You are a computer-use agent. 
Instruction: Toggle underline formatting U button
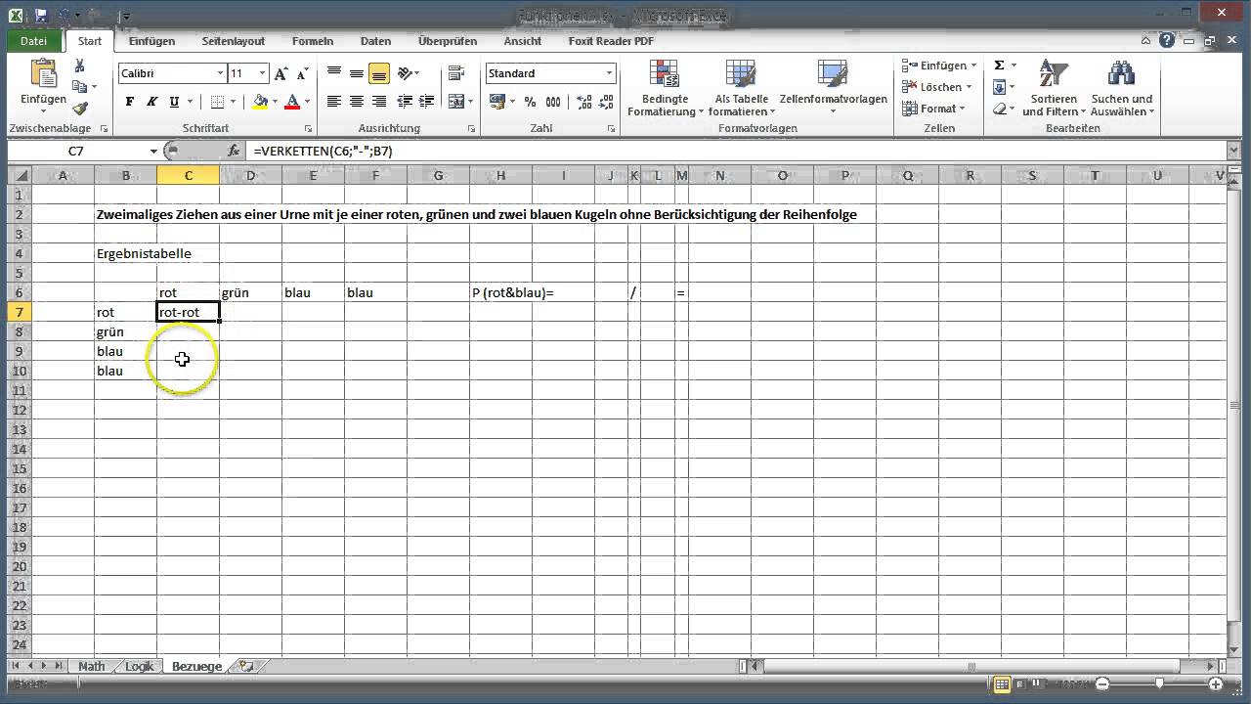coord(174,102)
